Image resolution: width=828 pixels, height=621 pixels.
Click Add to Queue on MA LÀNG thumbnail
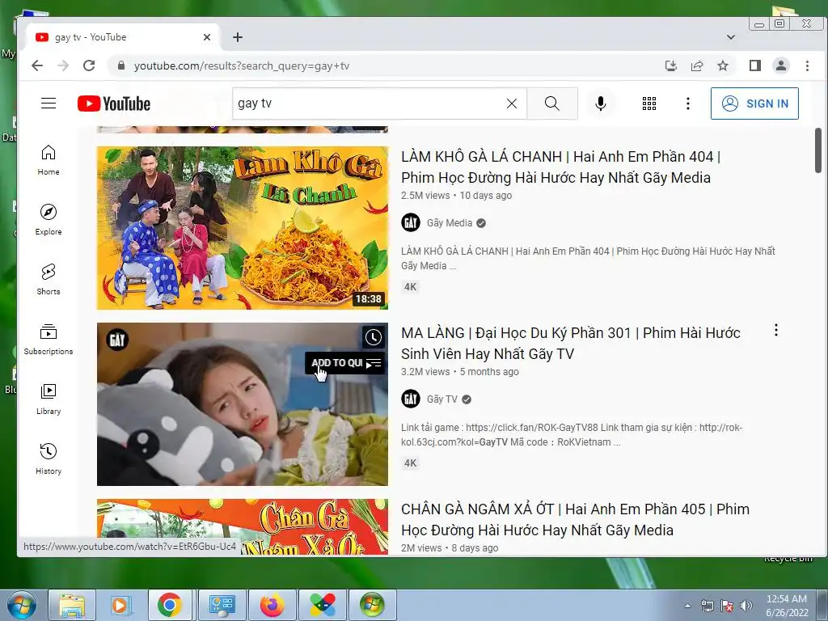pos(345,363)
